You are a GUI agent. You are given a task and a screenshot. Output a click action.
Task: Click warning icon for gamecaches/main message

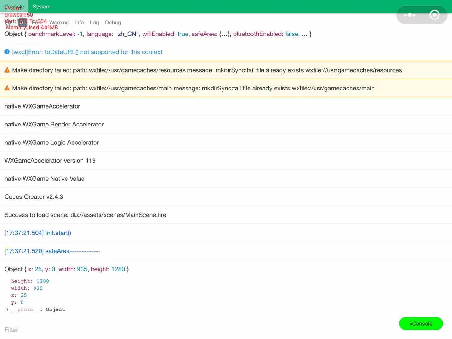coord(7,88)
